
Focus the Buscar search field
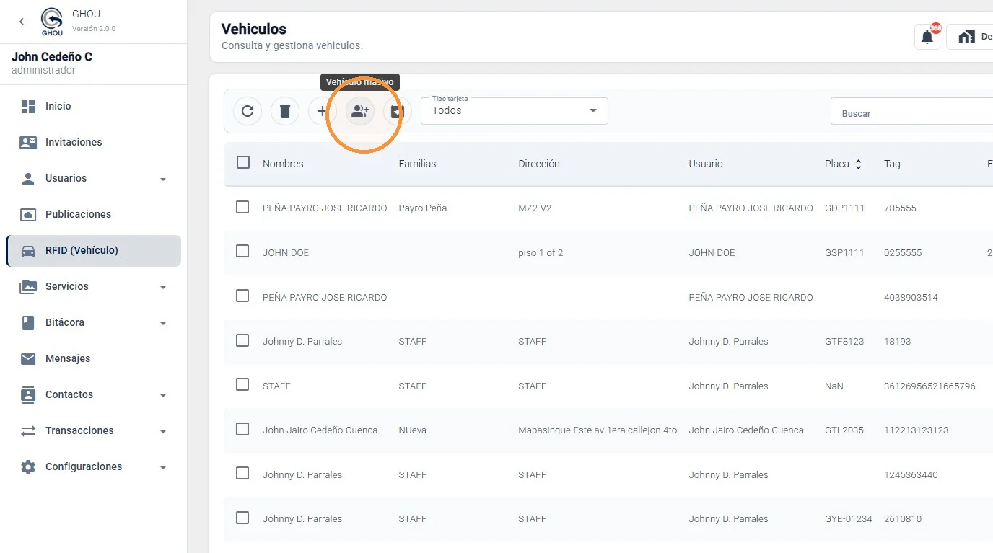tap(911, 111)
